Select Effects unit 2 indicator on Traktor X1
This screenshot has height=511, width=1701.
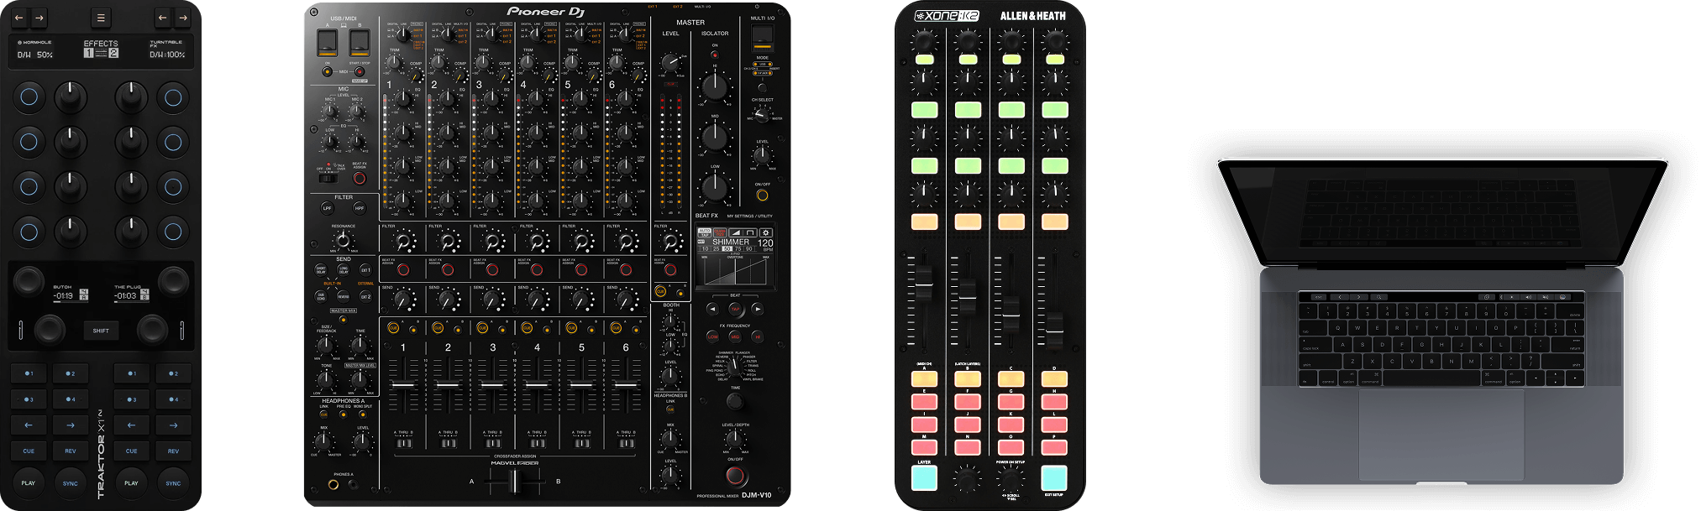pyautogui.click(x=113, y=53)
